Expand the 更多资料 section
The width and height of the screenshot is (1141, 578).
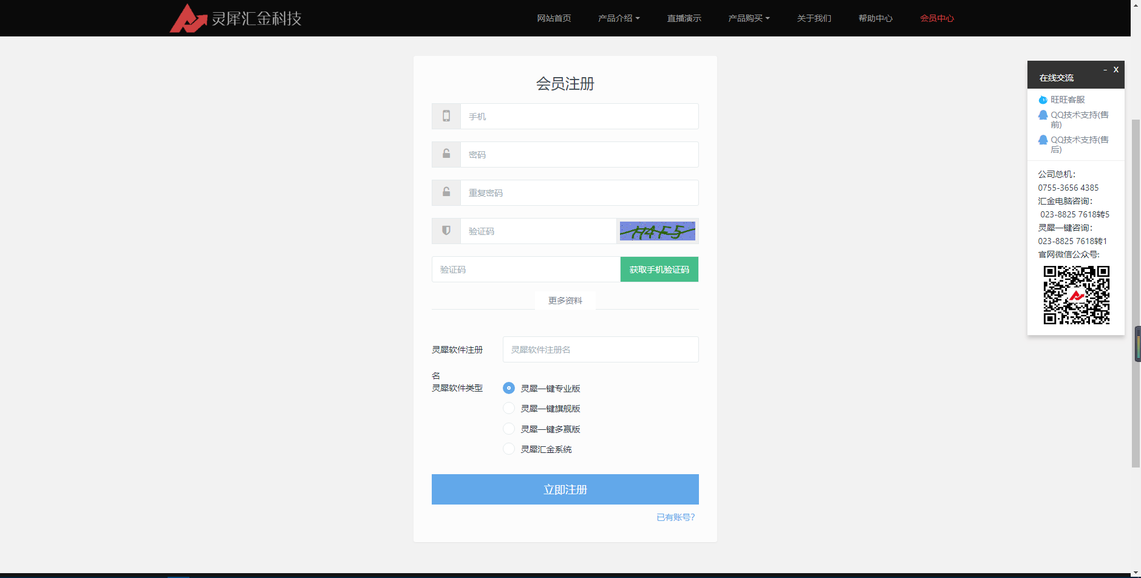564,300
